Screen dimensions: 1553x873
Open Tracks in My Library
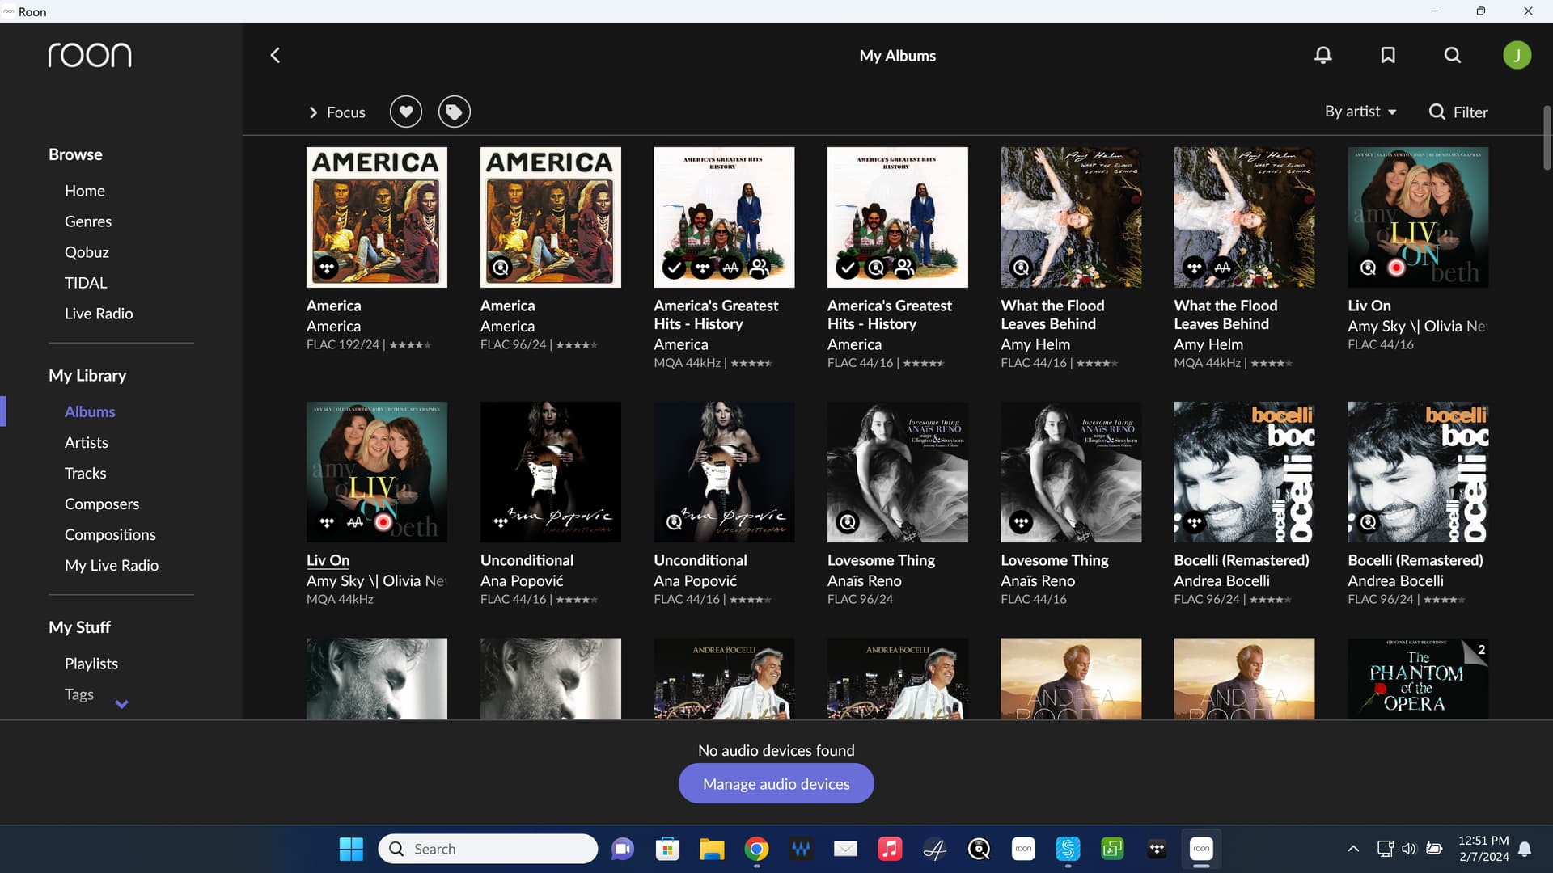pyautogui.click(x=86, y=473)
